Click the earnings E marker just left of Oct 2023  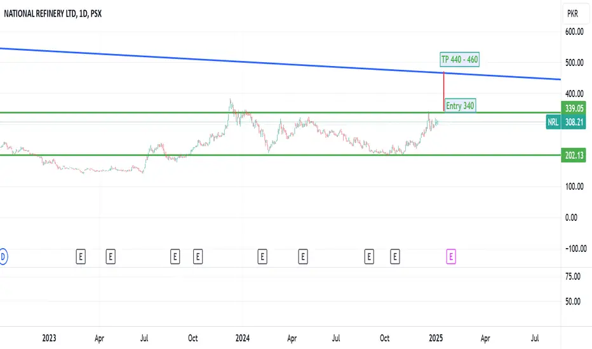tap(175, 257)
